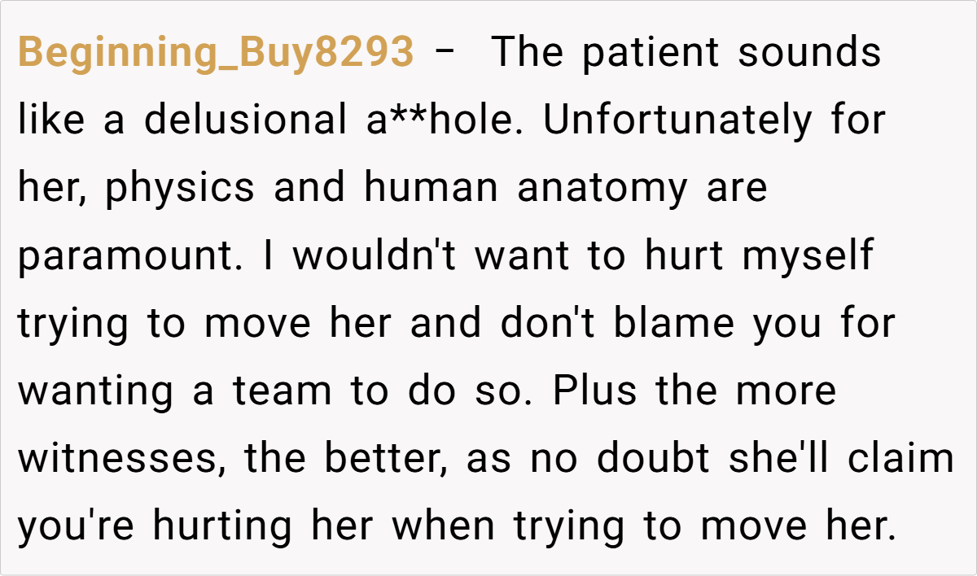Click the word "physics" in the comment

pos(181,190)
